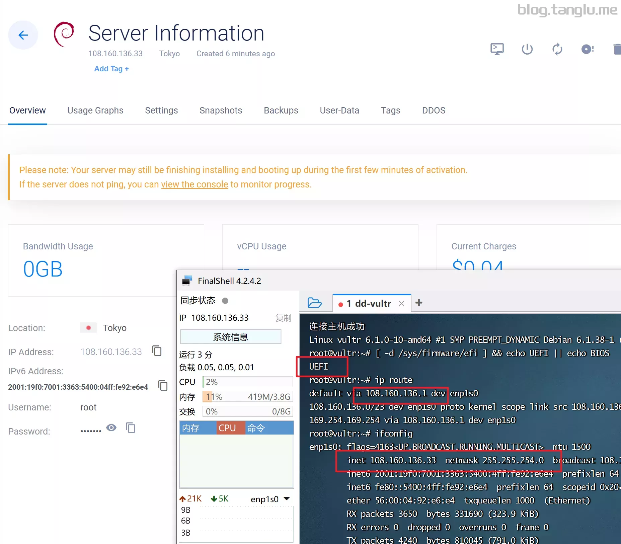Click the Add Tag + link
The width and height of the screenshot is (621, 544).
click(x=111, y=69)
